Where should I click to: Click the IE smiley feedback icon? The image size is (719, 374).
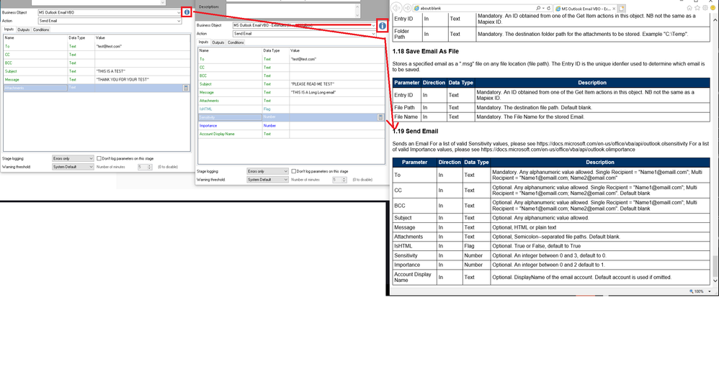coord(713,8)
